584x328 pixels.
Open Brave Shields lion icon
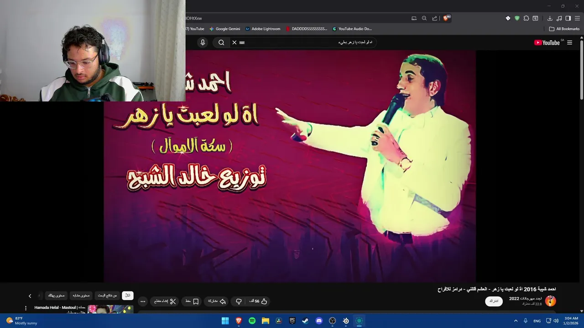point(446,18)
